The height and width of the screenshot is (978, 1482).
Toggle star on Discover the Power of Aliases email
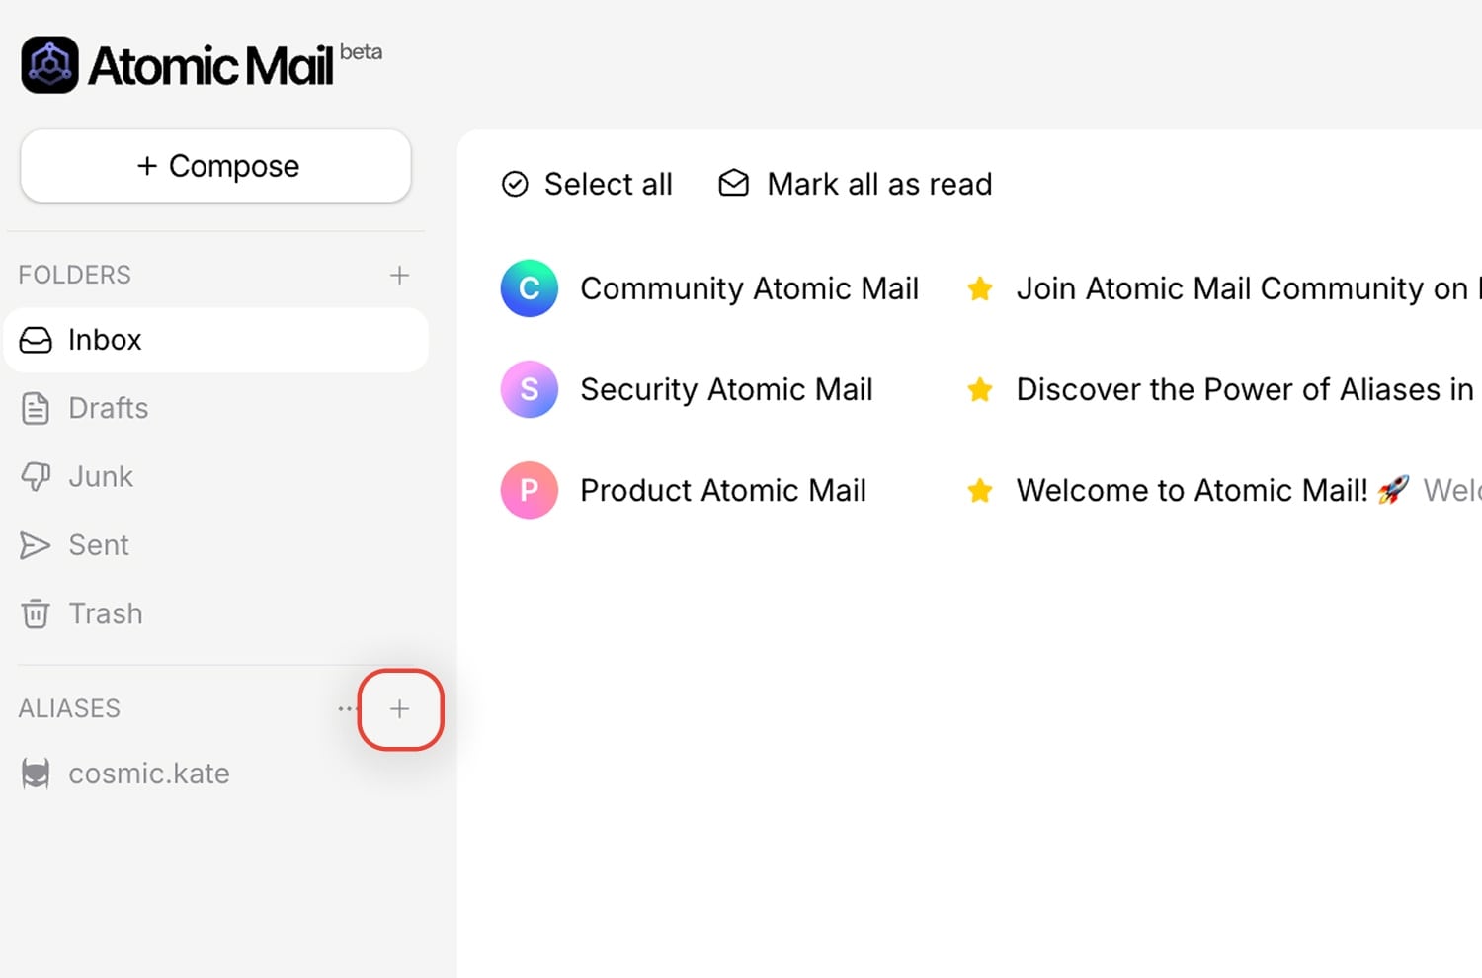click(x=980, y=389)
